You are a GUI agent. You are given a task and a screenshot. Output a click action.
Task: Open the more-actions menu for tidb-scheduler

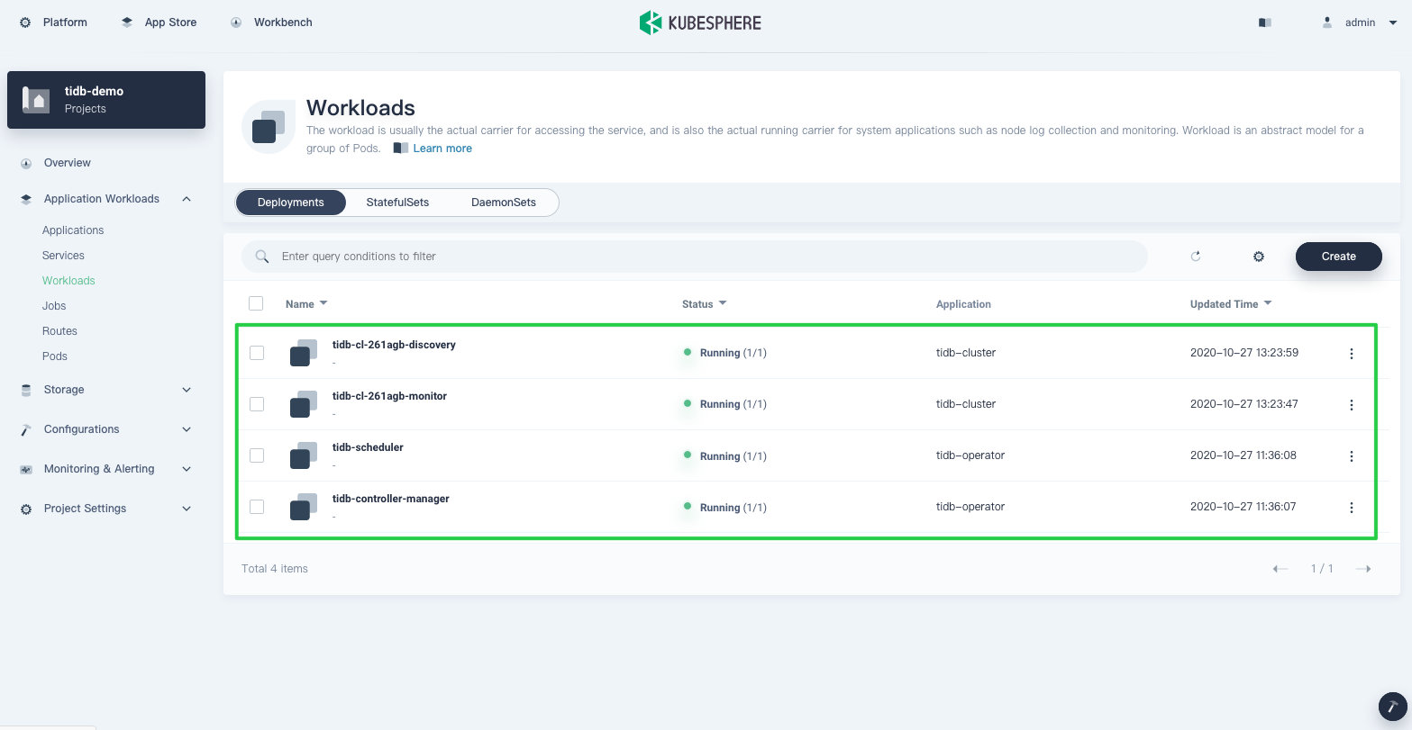[1351, 456]
